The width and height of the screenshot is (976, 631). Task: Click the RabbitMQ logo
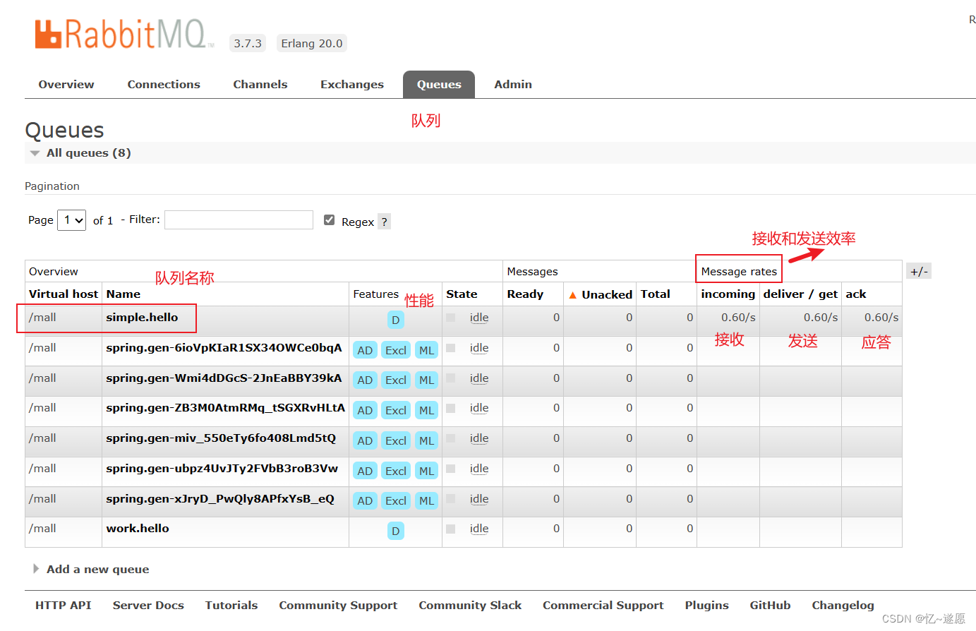[124, 34]
